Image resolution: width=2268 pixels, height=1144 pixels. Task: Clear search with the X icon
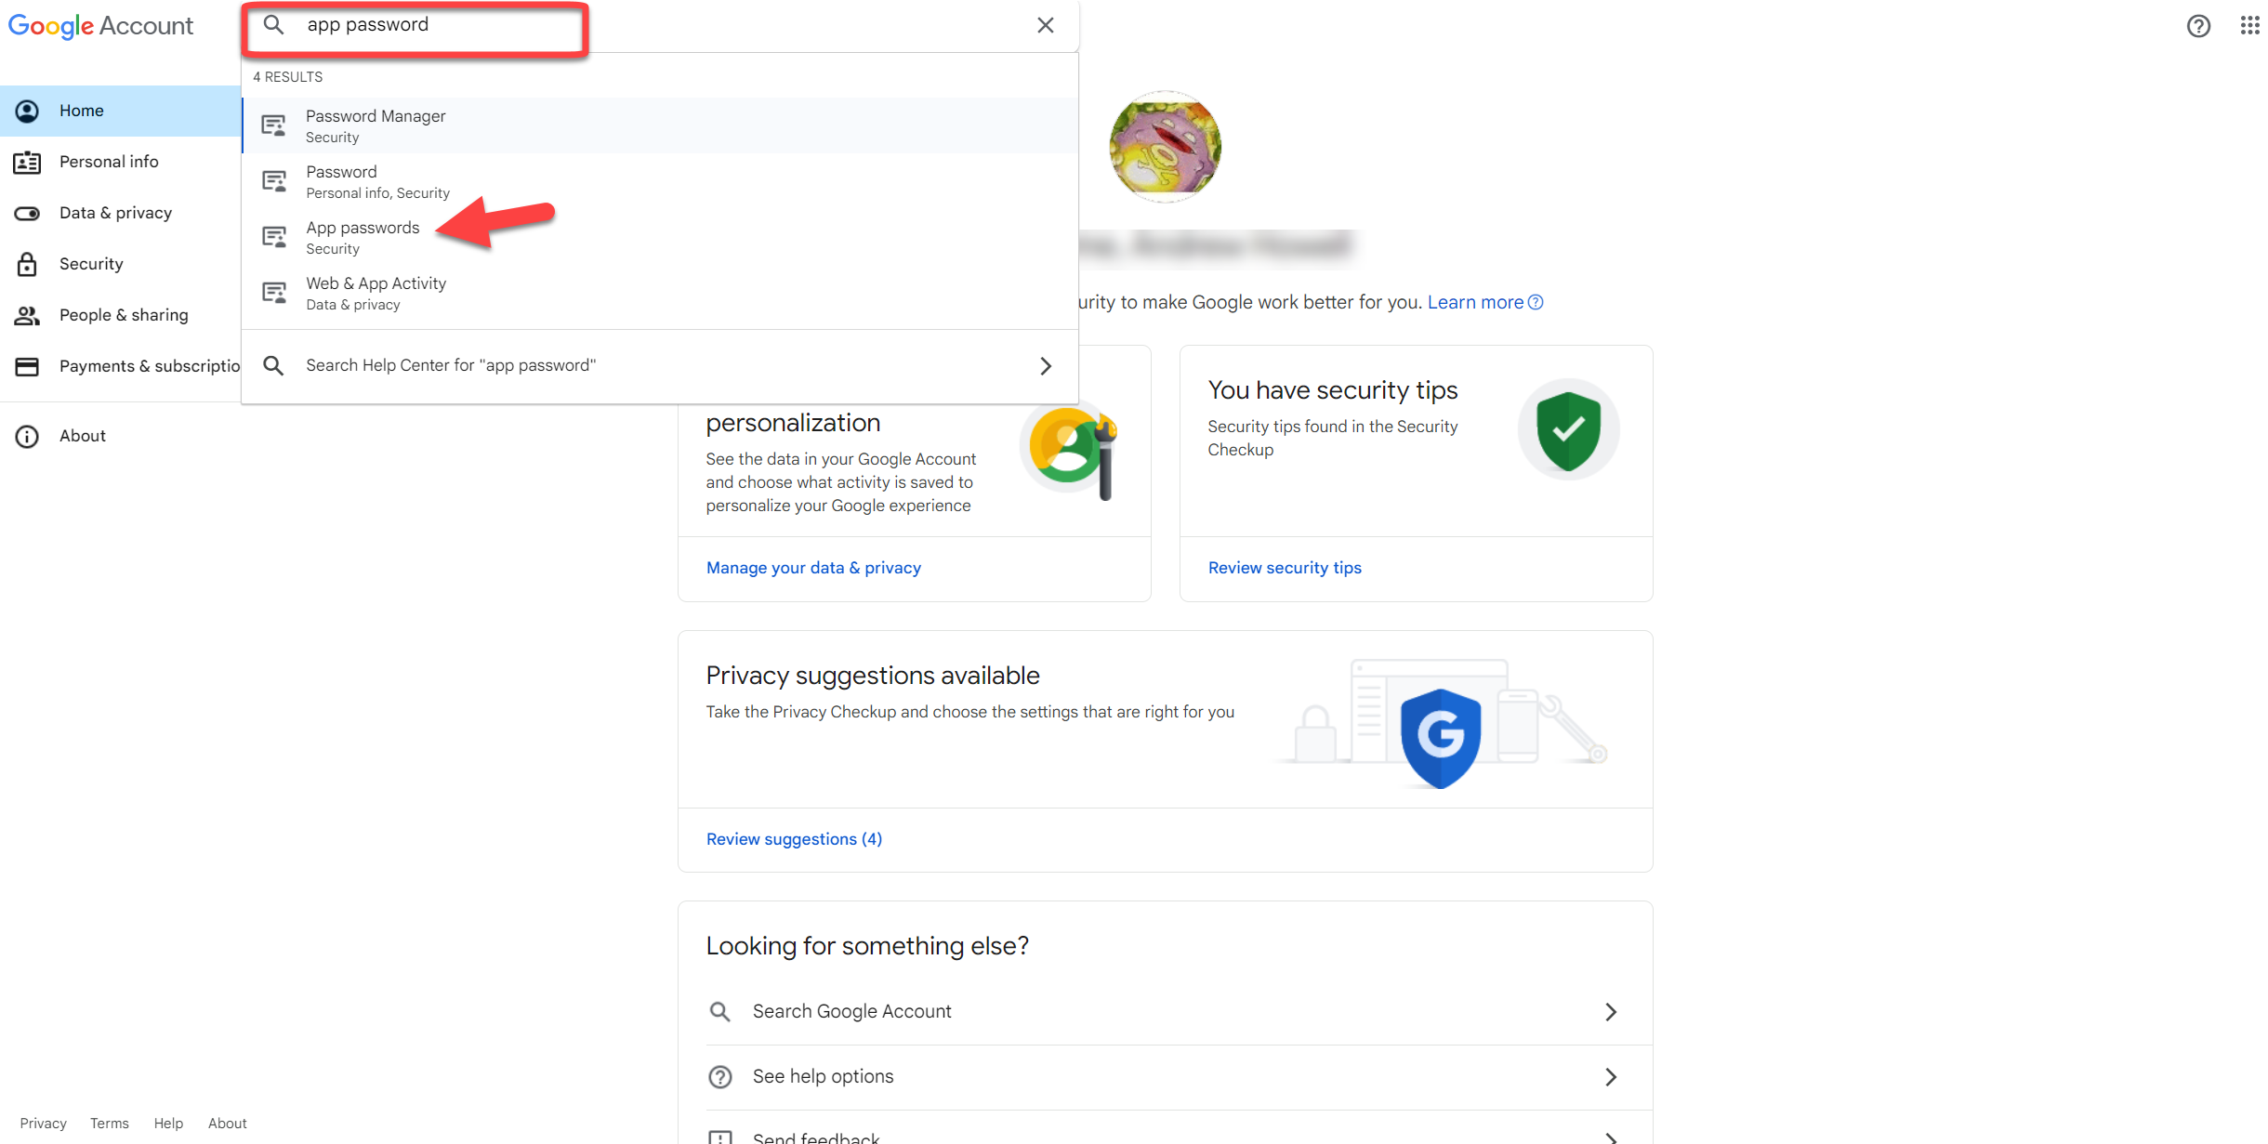pyautogui.click(x=1046, y=25)
